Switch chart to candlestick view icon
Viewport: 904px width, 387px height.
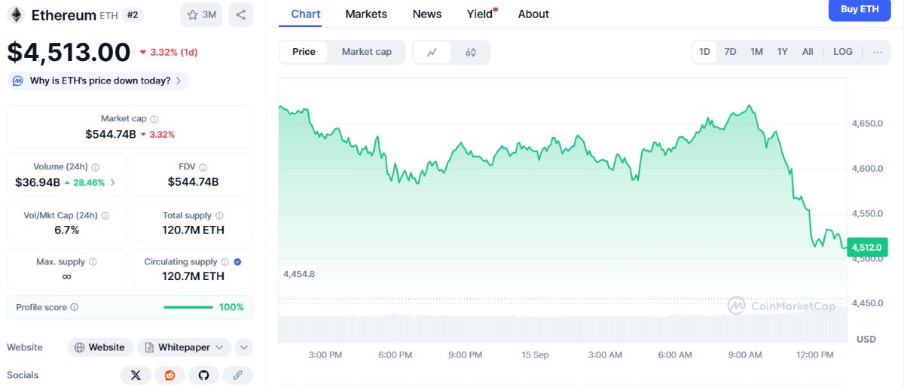(471, 52)
